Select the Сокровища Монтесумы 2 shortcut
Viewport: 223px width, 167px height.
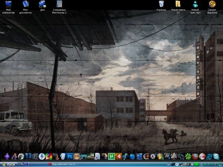click(x=59, y=7)
